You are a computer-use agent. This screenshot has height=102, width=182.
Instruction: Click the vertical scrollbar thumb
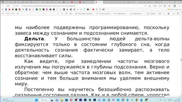pos(181,60)
